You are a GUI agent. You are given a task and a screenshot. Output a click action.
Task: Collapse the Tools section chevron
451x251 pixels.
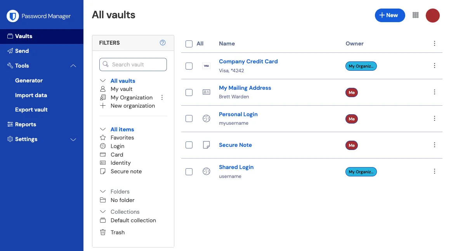click(x=73, y=66)
